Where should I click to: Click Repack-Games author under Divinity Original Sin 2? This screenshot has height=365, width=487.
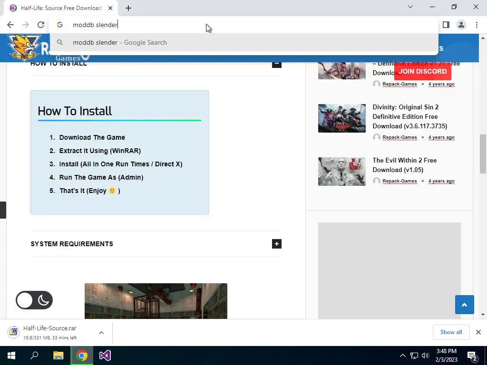399,137
